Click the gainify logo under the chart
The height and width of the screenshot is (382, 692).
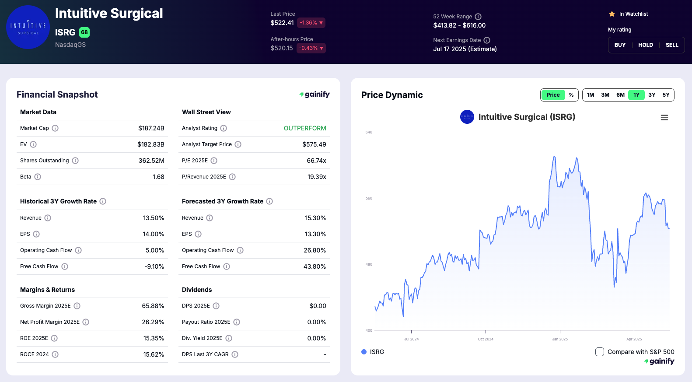659,361
